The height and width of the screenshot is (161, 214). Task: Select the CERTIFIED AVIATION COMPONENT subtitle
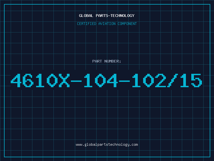107,24
